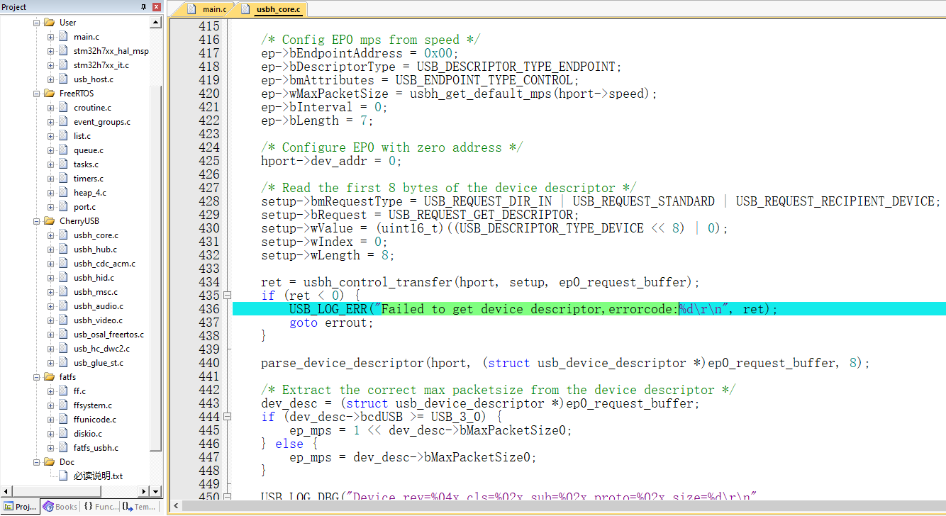Click the timers.c file icon
This screenshot has height=516, width=946.
64,179
